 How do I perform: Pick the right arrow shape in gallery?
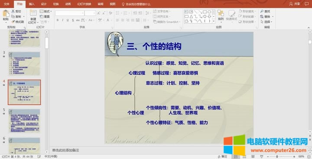[x=205, y=17]
